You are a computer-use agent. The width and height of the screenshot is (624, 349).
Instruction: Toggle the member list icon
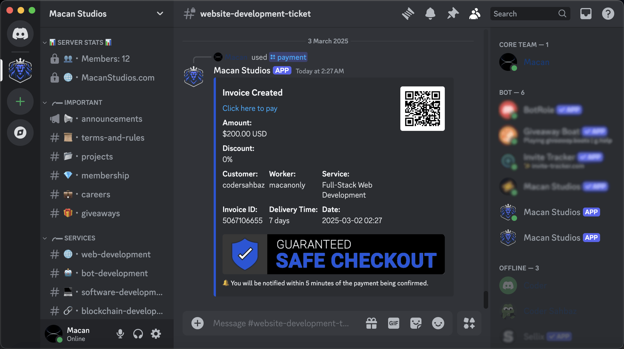pyautogui.click(x=475, y=14)
